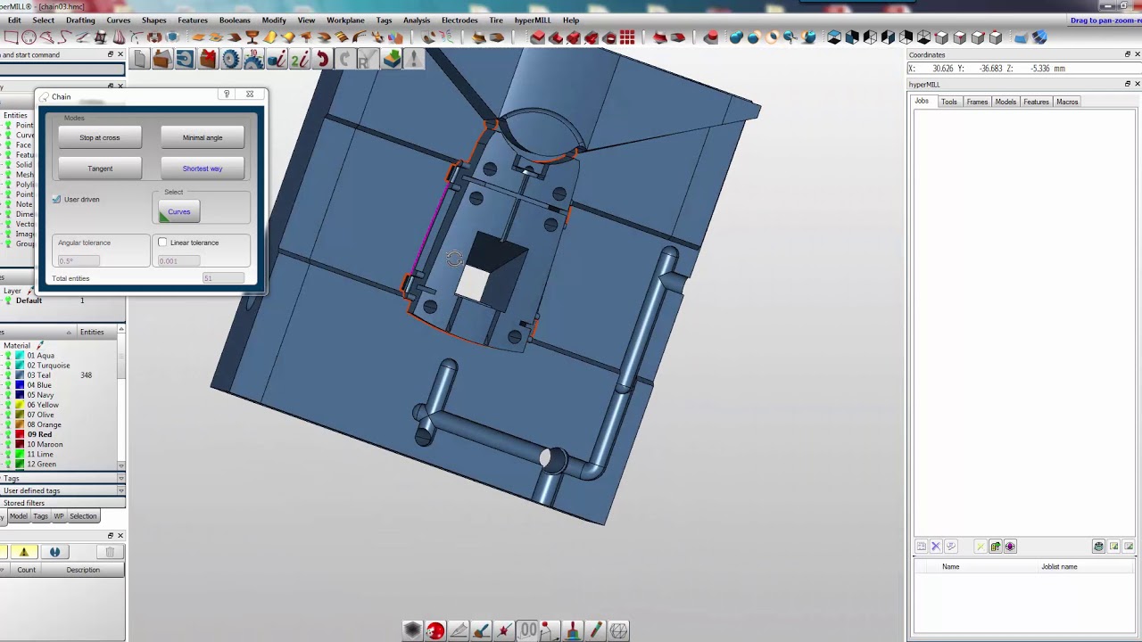Toggle the User driven checkbox
Screen dimensions: 1142x642
pyautogui.click(x=56, y=199)
